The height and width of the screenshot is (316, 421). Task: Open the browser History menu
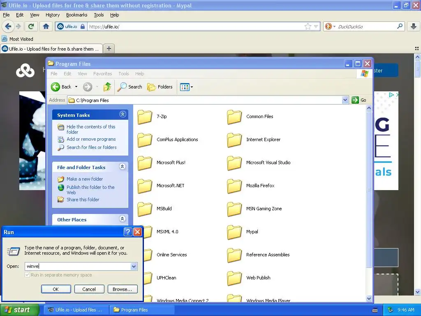pos(52,15)
